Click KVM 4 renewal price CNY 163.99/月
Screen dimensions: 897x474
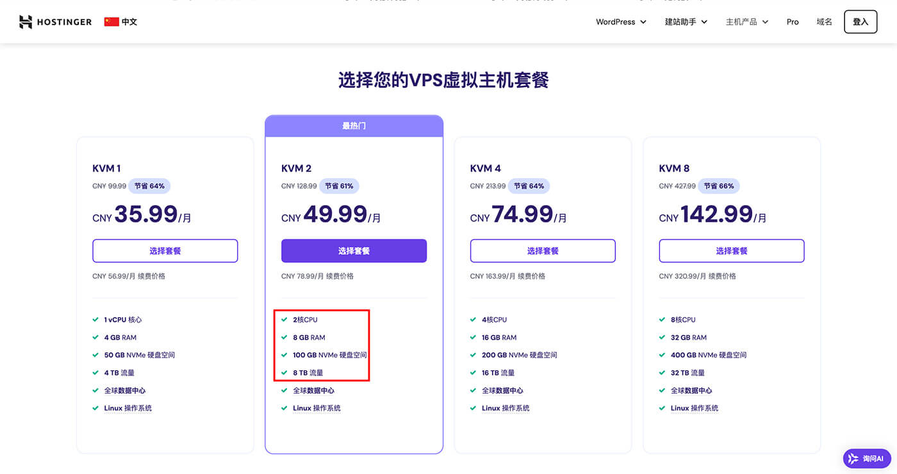coord(507,276)
